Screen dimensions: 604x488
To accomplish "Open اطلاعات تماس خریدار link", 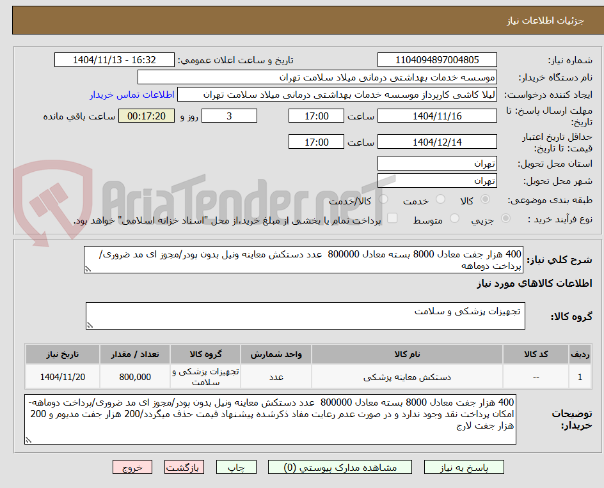I will (x=132, y=95).
